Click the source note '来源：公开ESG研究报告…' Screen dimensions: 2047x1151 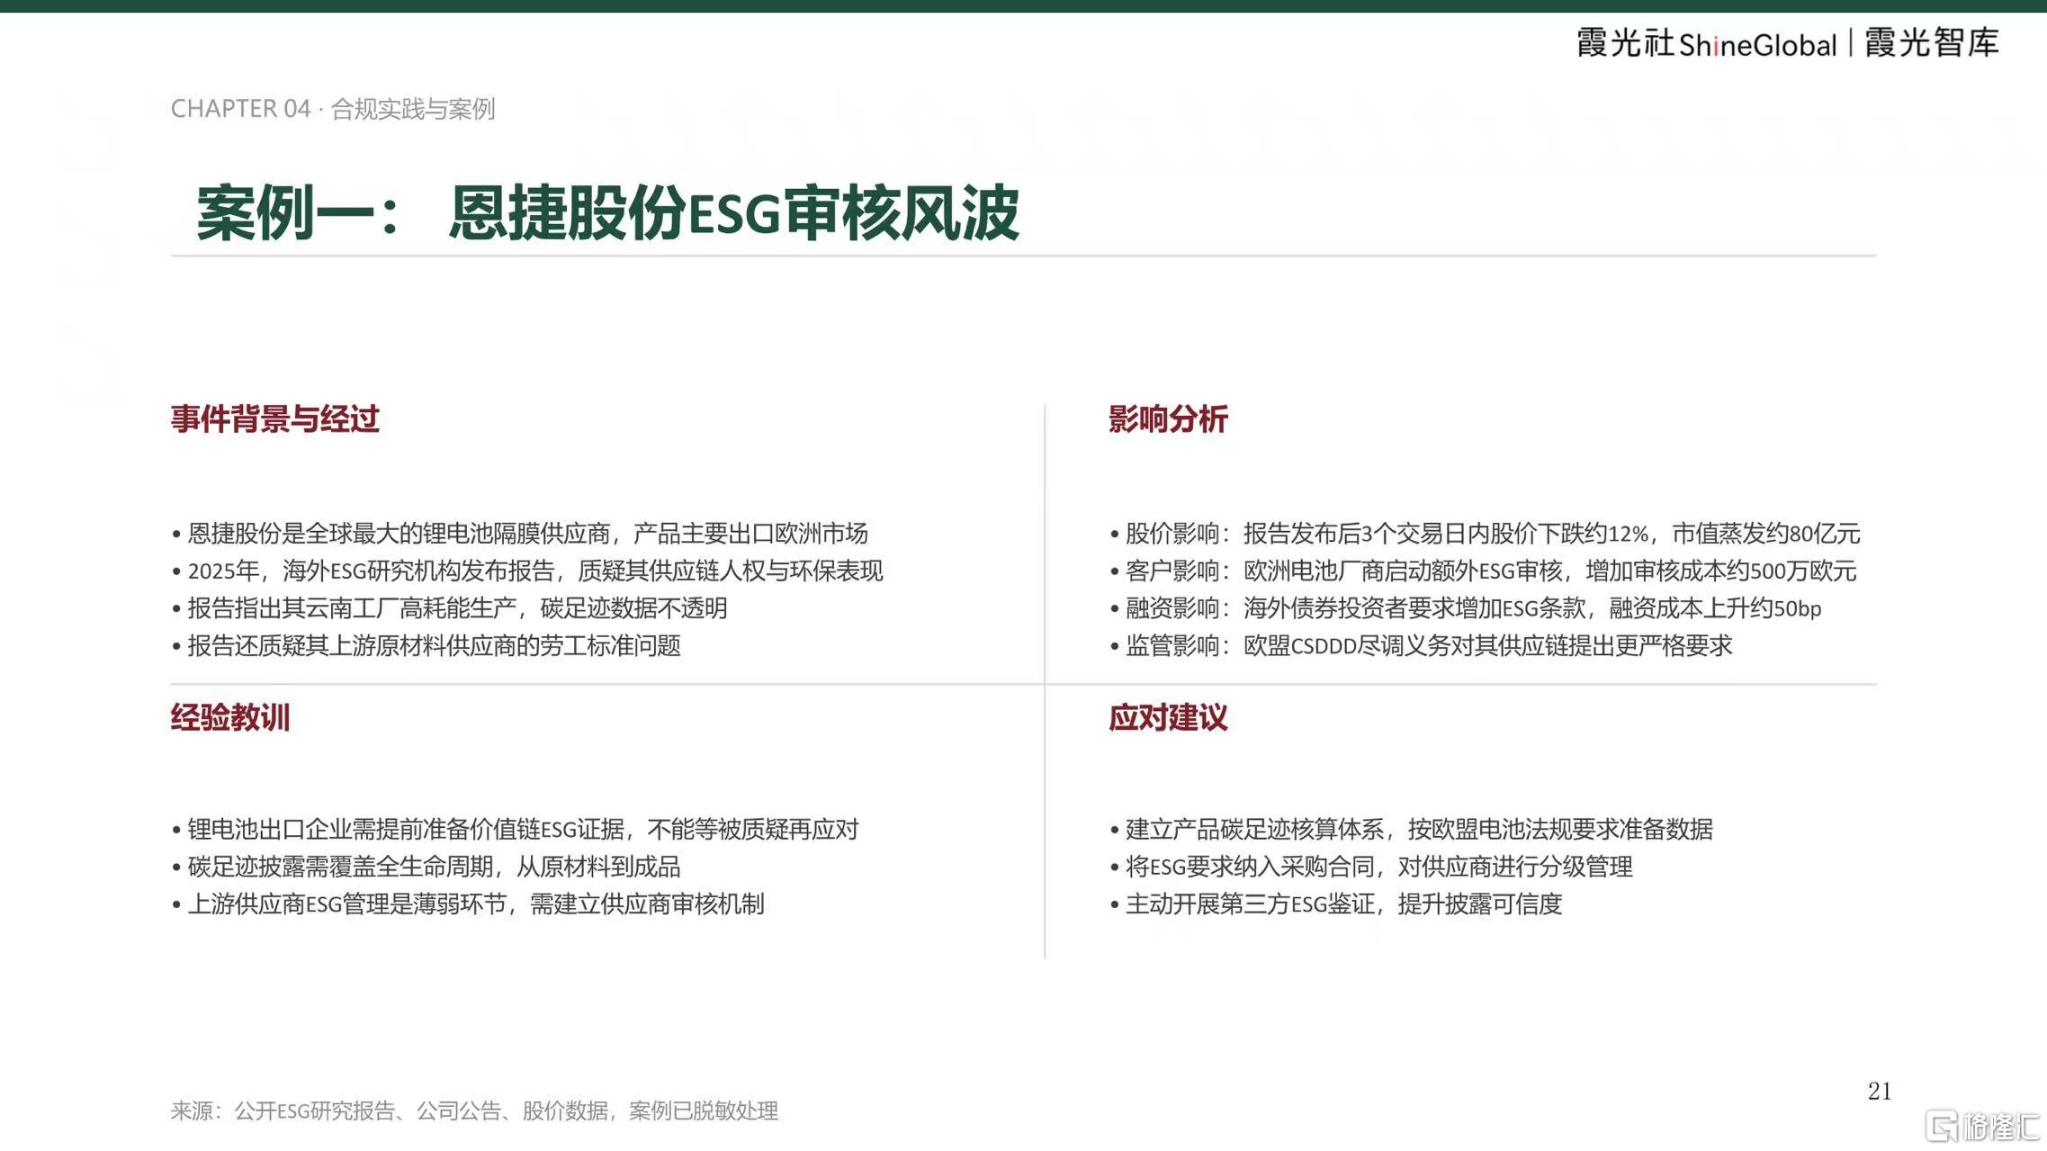point(474,1111)
